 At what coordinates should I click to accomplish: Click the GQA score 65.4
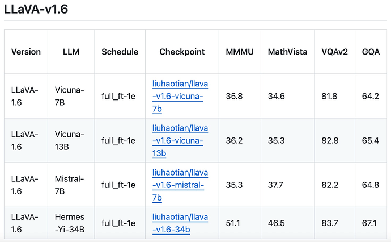point(370,140)
